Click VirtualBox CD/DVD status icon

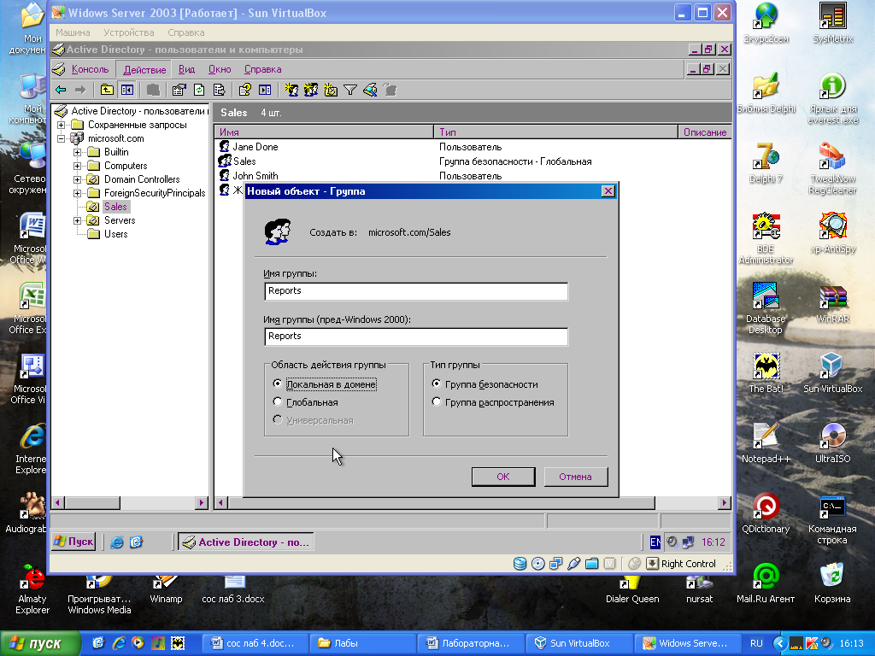(x=538, y=564)
